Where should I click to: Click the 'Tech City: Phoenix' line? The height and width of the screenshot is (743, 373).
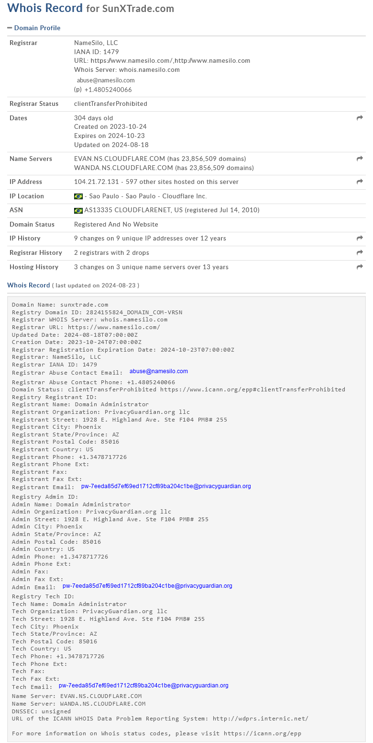[45, 627]
